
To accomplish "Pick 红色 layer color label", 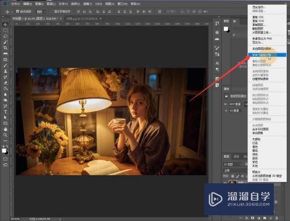I will 255,143.
